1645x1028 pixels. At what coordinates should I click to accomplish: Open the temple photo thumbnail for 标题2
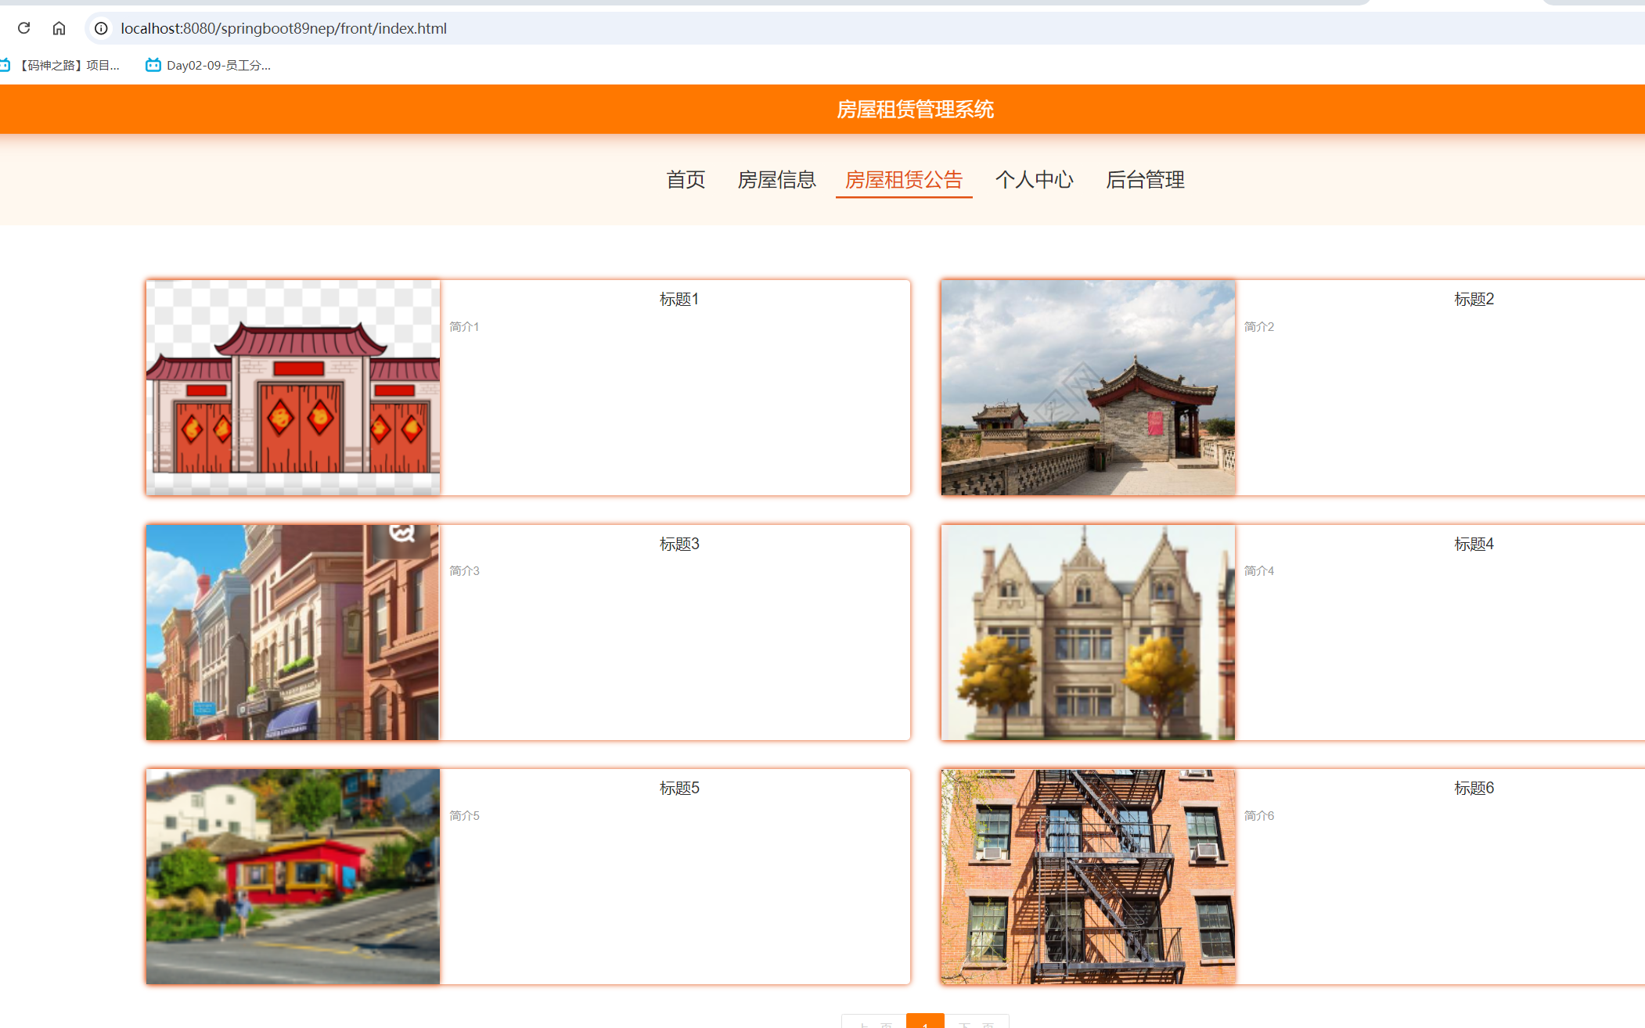pos(1088,387)
